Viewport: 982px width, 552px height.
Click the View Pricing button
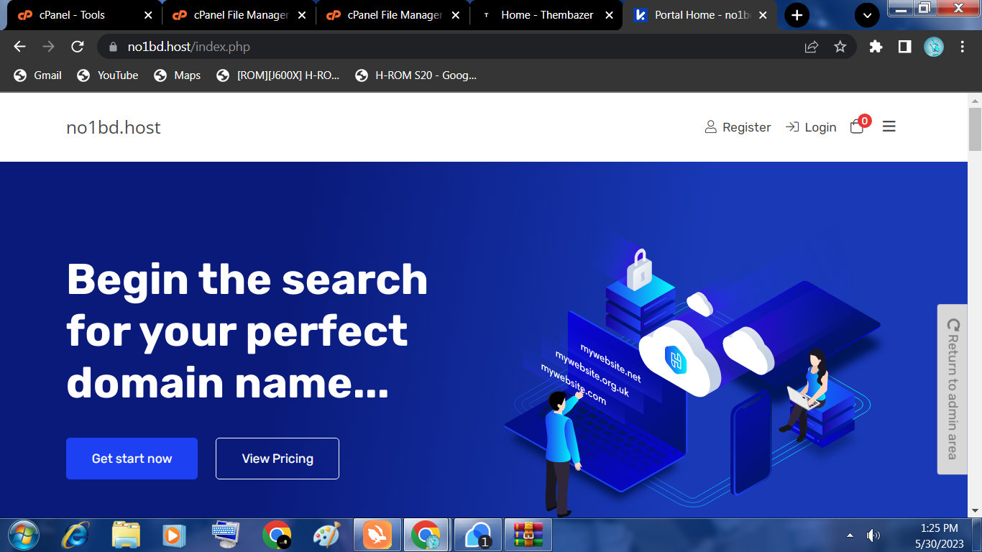click(277, 459)
